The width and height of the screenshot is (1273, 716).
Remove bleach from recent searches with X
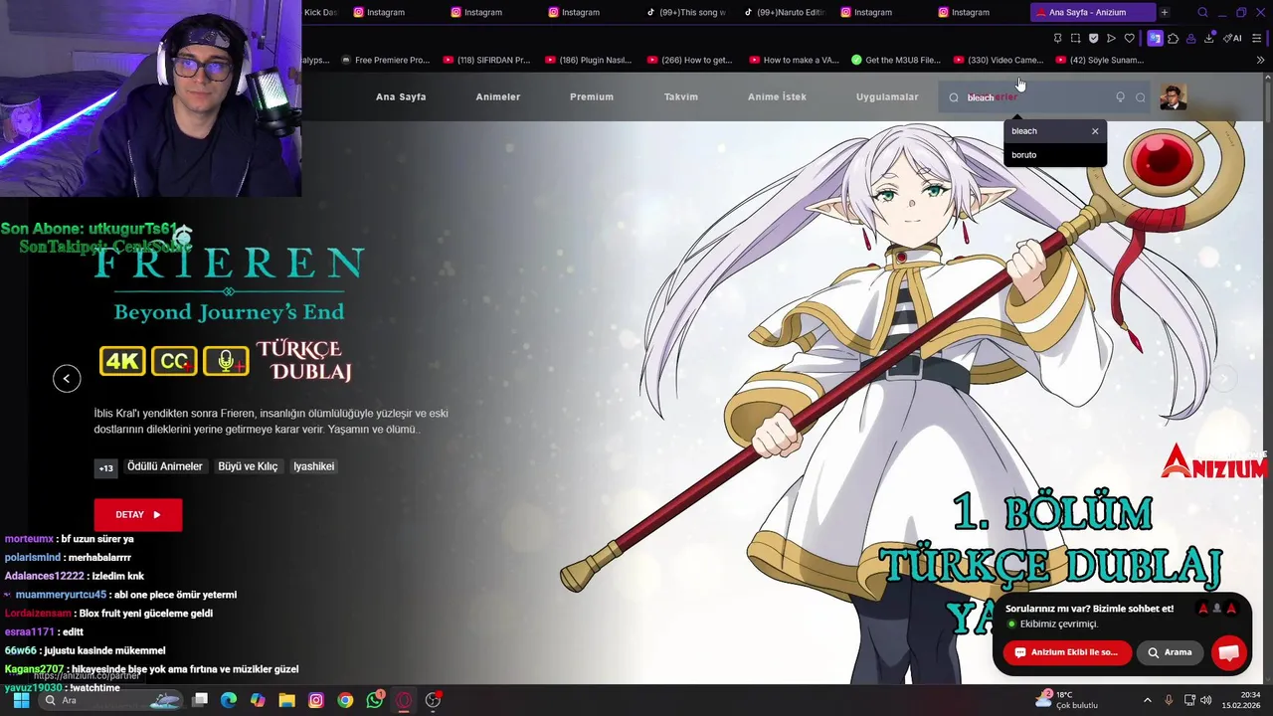tap(1095, 131)
